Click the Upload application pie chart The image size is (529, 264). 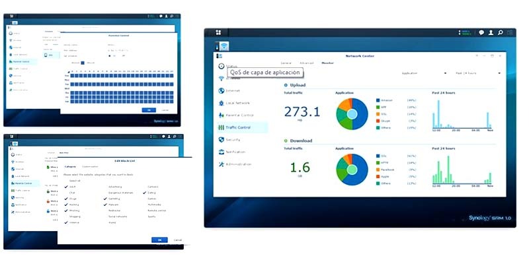352,114
